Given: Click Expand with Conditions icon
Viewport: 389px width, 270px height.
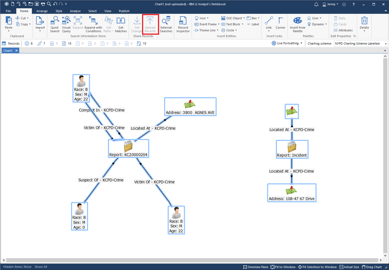Looking at the screenshot, I should pos(93,21).
